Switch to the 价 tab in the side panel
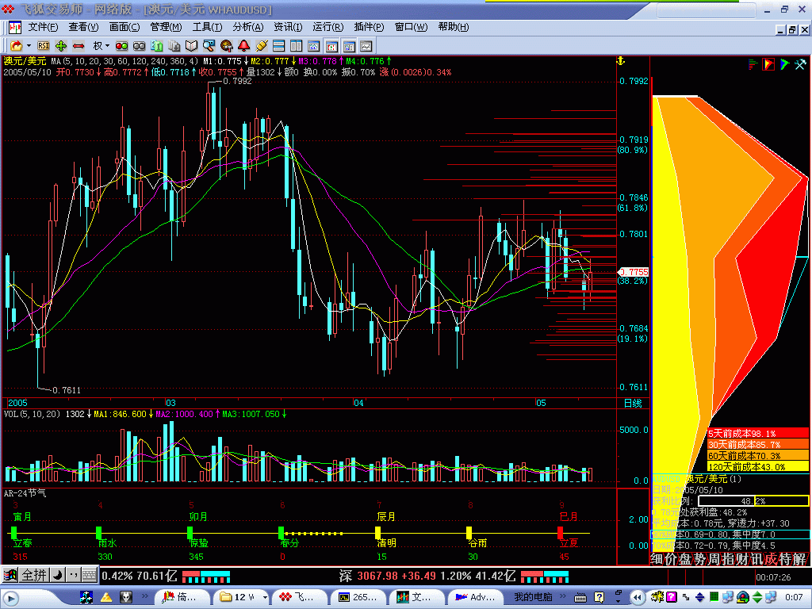Image resolution: width=812 pixels, height=609 pixels. (671, 559)
